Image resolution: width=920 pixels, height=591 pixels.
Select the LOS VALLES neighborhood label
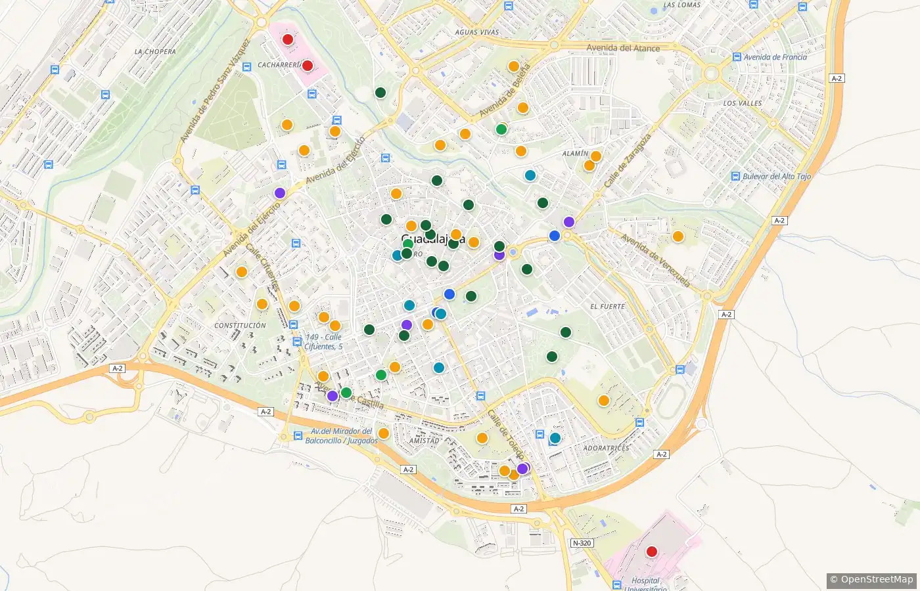[743, 104]
